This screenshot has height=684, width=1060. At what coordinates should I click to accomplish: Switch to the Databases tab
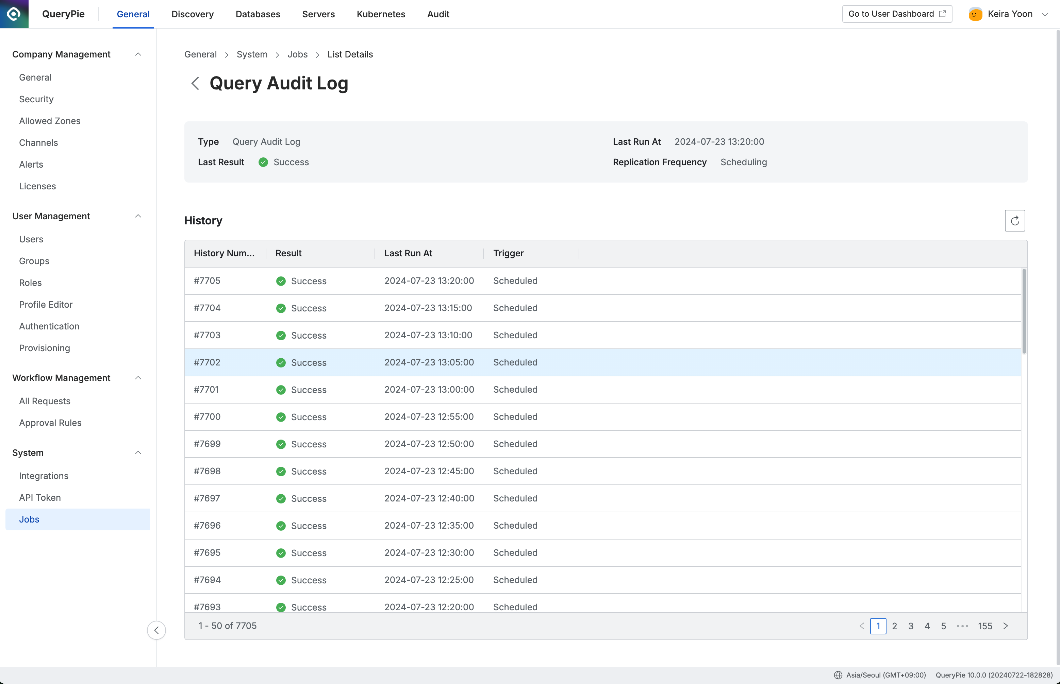(x=258, y=14)
